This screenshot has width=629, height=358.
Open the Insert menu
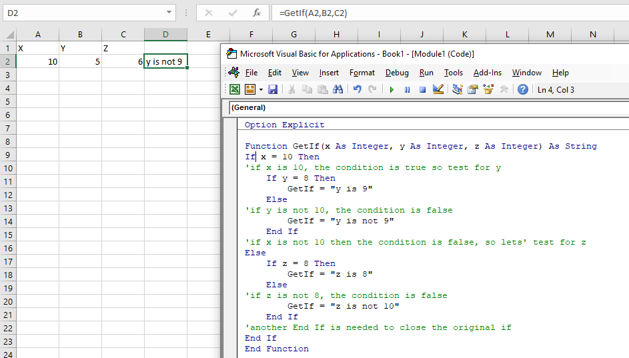329,73
